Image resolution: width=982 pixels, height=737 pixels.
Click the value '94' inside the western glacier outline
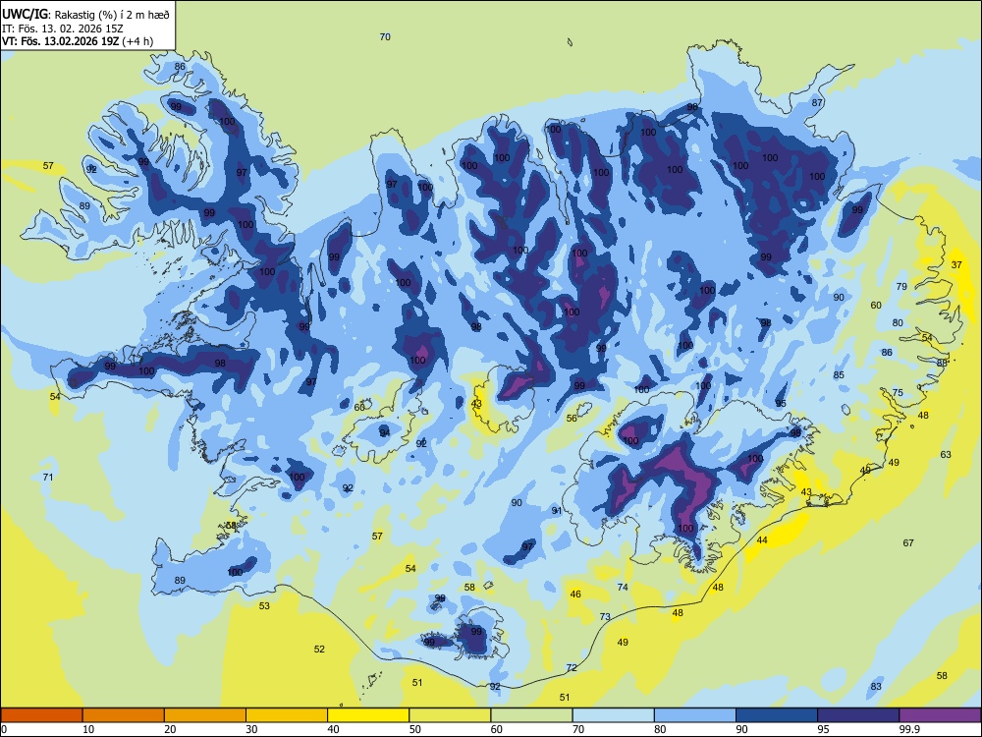[385, 432]
